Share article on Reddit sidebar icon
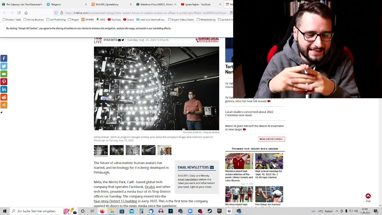Viewport: 382px width, 215px height. pyautogui.click(x=4, y=97)
